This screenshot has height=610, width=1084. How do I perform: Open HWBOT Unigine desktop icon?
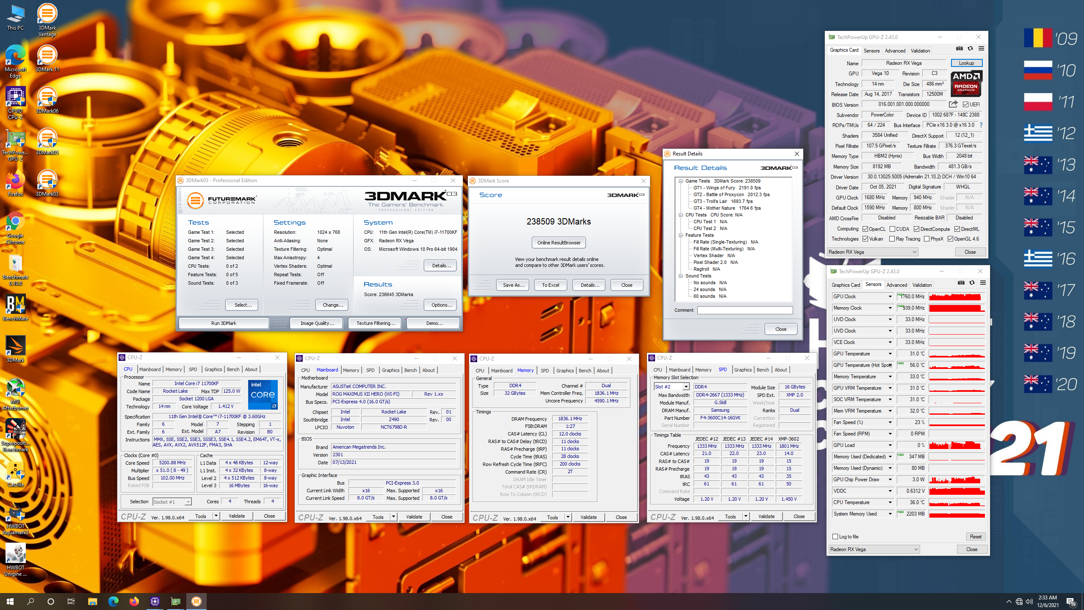click(x=16, y=560)
